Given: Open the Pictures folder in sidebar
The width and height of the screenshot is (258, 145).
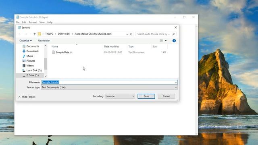Looking at the screenshot, I should click(x=31, y=61).
